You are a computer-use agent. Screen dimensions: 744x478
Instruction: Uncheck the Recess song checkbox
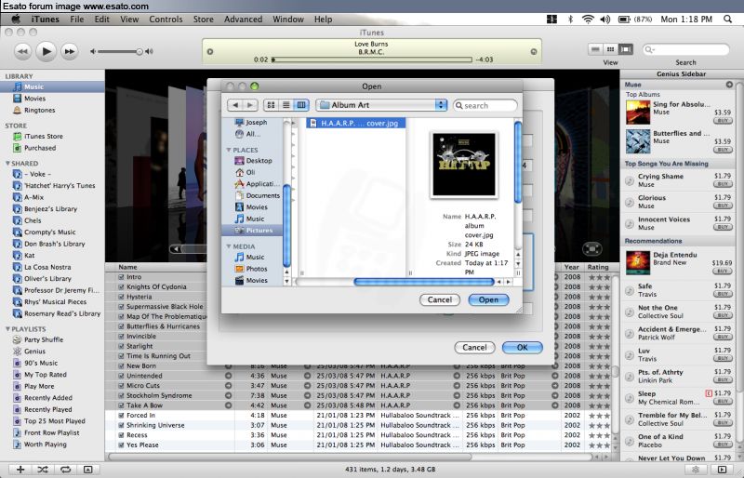(121, 435)
